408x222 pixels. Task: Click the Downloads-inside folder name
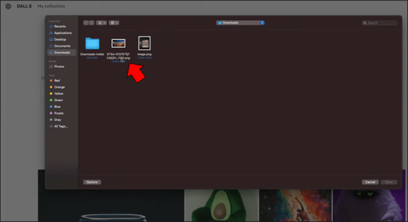tap(92, 54)
